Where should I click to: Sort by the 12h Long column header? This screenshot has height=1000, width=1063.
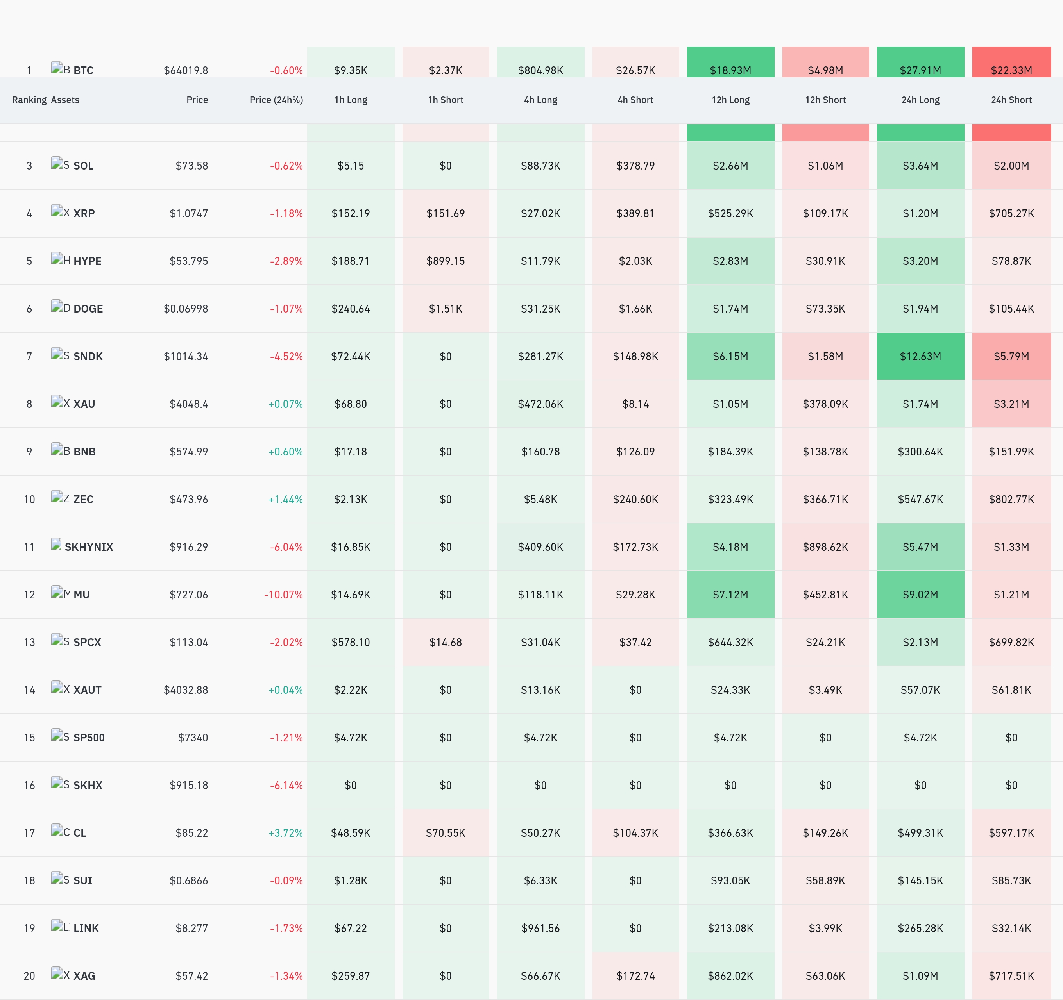[x=730, y=100]
